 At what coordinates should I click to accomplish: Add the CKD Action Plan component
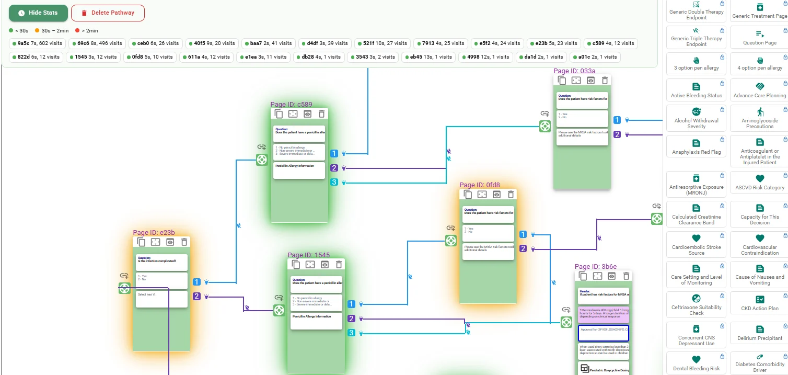pyautogui.click(x=760, y=304)
